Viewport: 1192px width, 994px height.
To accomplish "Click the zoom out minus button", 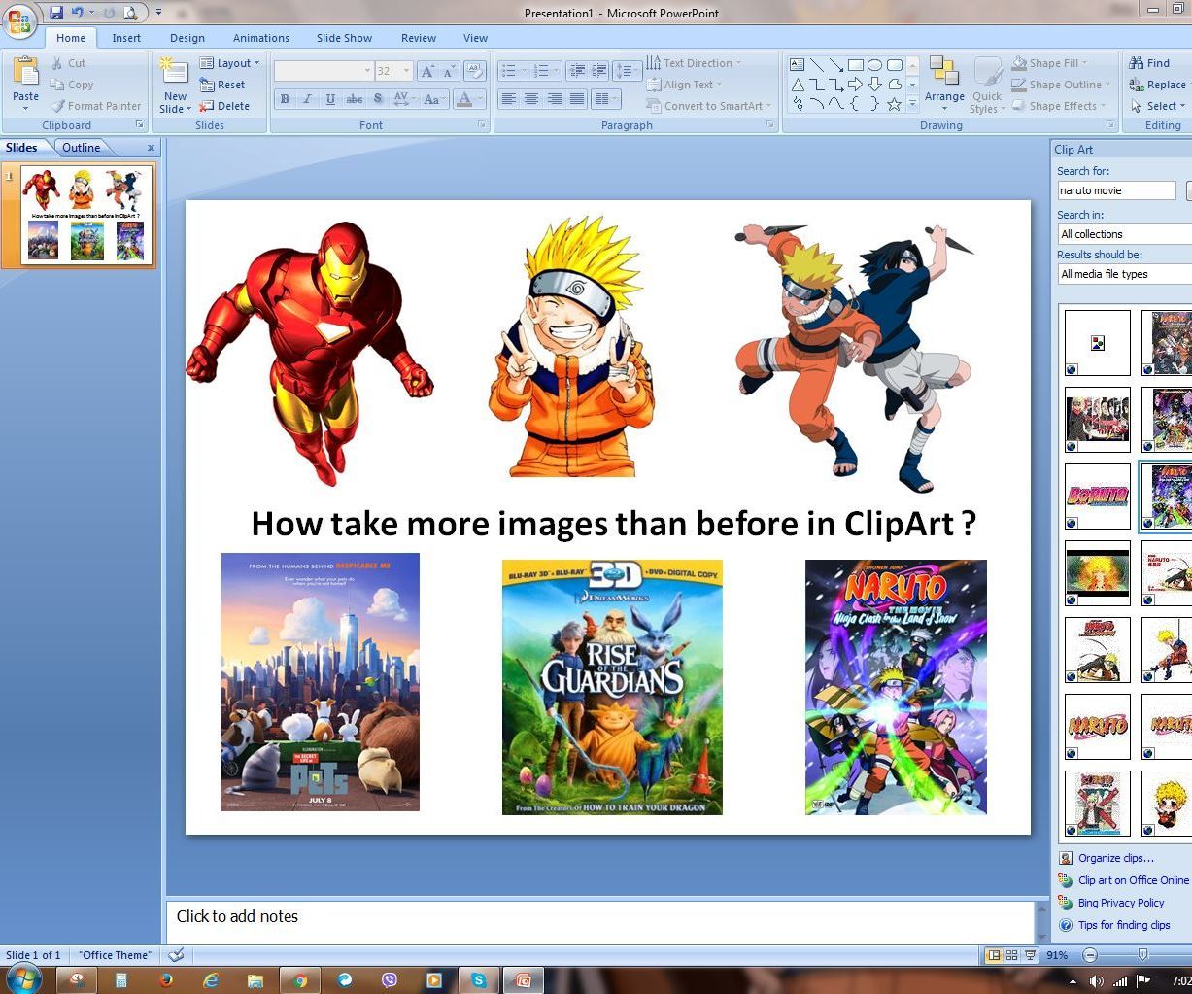I will click(x=1090, y=955).
